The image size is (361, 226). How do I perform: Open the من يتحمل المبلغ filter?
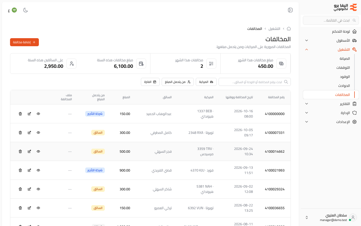pyautogui.click(x=178, y=82)
